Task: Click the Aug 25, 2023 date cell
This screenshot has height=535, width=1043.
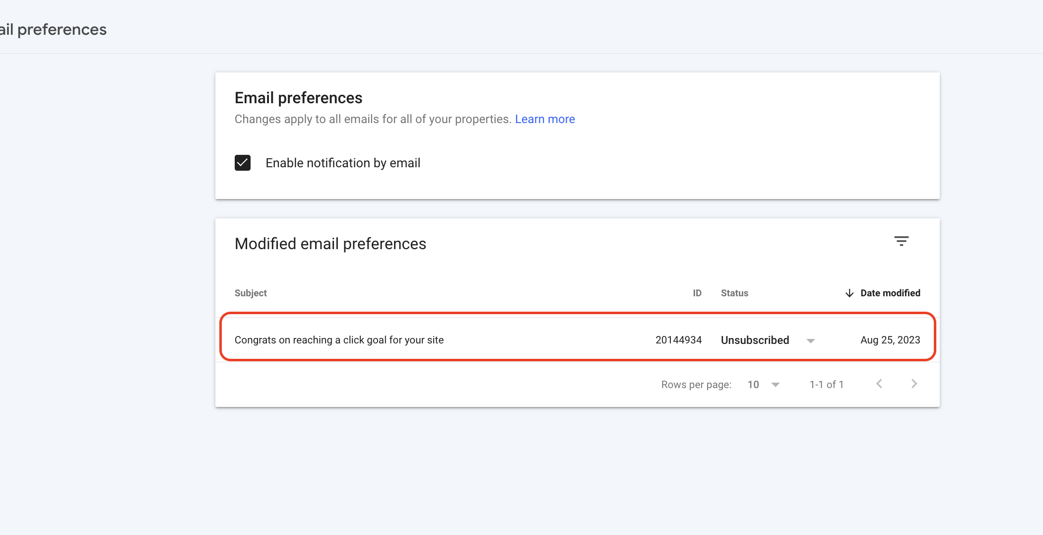Action: click(890, 340)
